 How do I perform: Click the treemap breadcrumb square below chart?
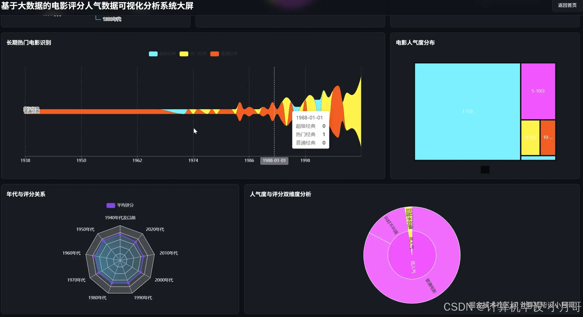(x=485, y=170)
